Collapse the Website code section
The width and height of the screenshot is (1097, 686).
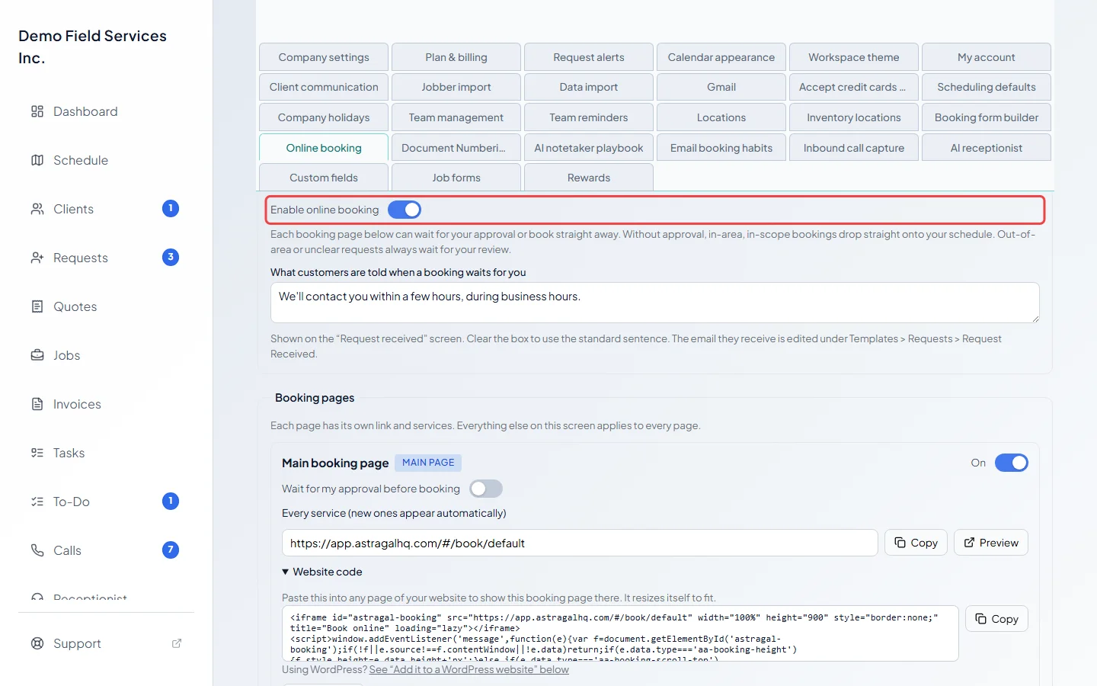322,572
